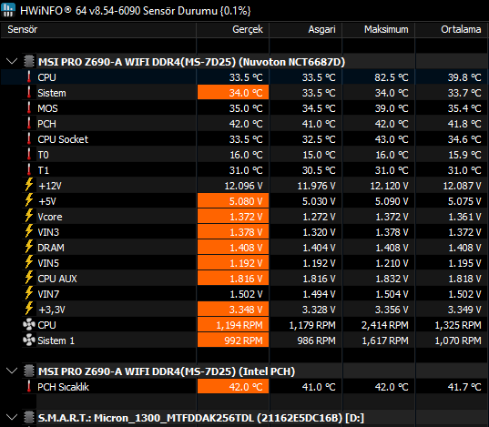The image size is (489, 427).
Task: Select the CPU Socket sensor label
Action: coord(63,139)
